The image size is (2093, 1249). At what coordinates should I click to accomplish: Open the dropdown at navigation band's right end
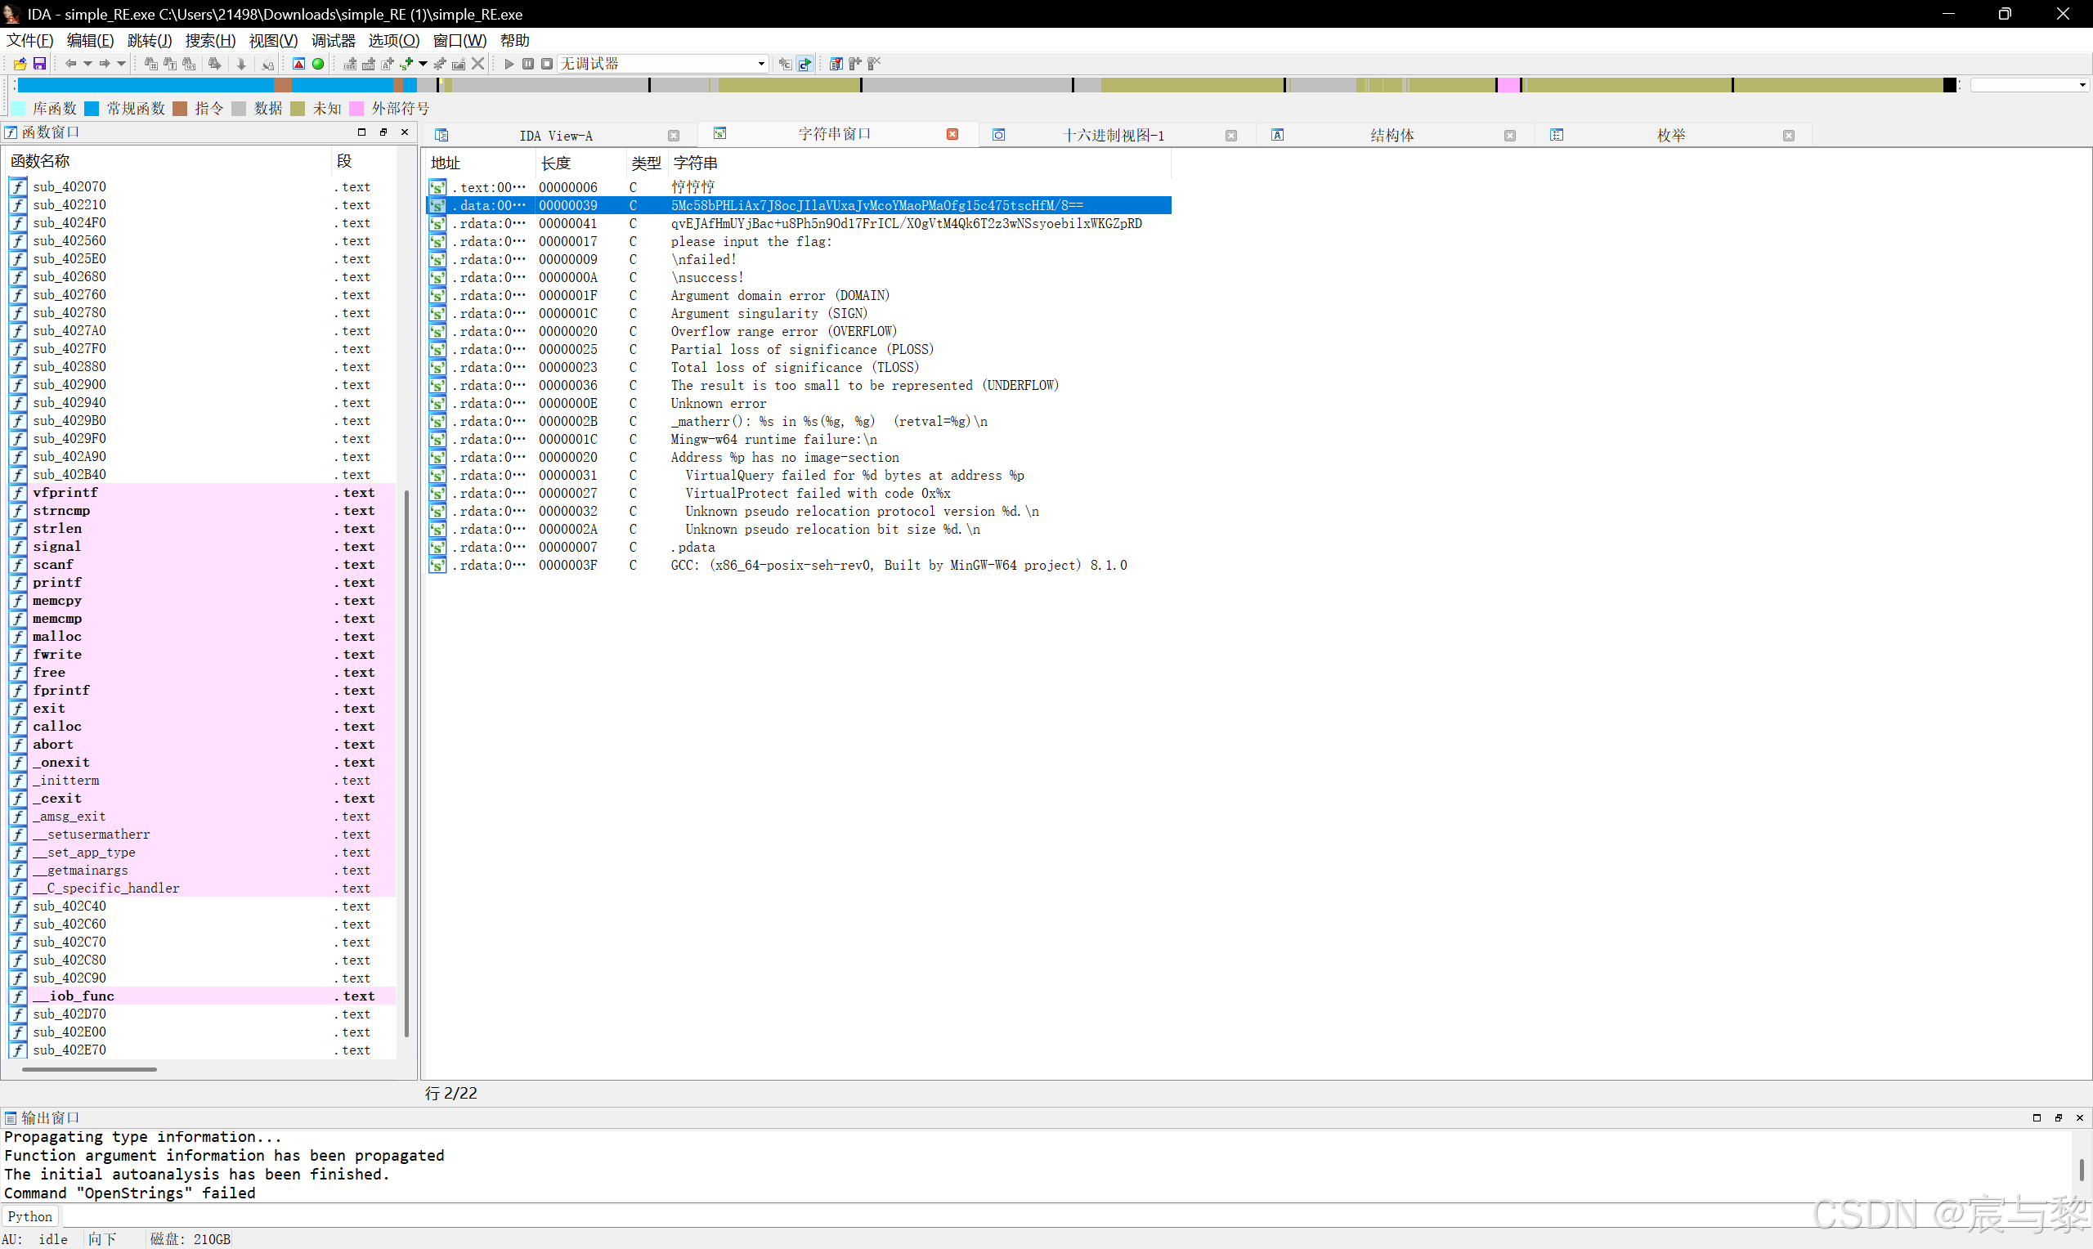tap(2082, 85)
